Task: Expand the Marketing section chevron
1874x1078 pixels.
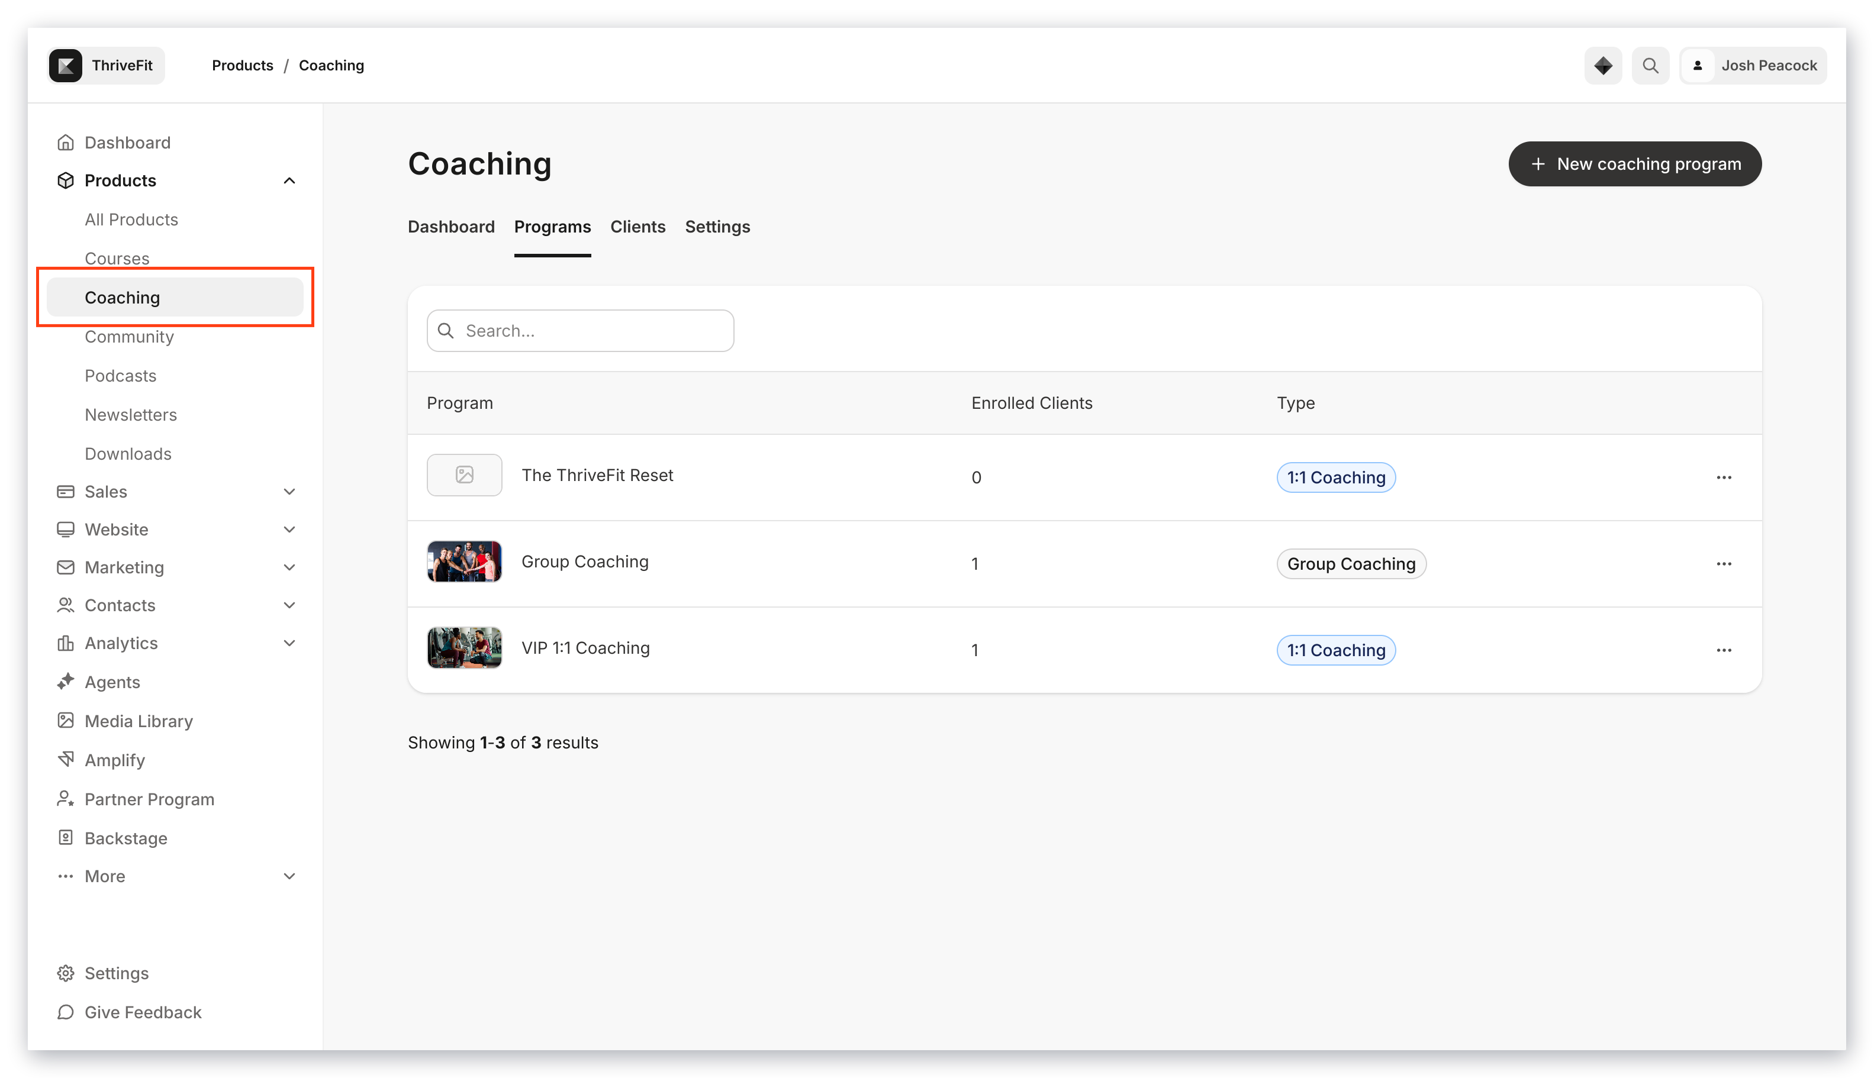Action: click(x=289, y=566)
